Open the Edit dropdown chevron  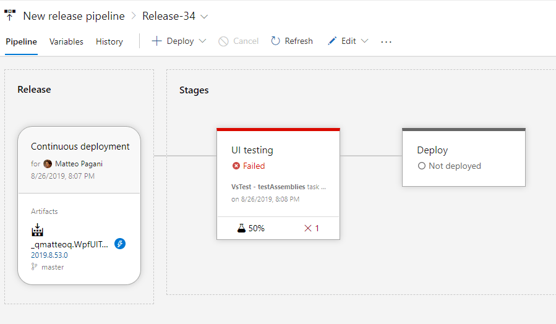[364, 41]
